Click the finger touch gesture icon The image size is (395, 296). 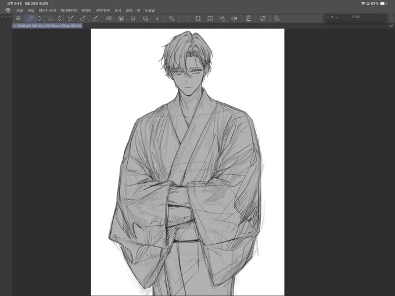point(276,19)
